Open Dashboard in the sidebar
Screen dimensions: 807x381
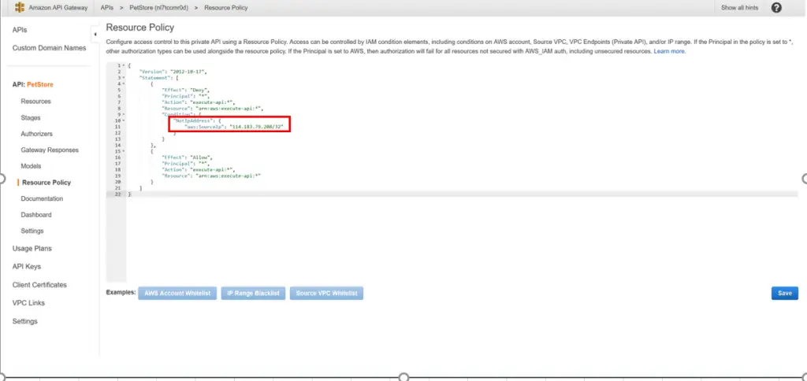[36, 215]
